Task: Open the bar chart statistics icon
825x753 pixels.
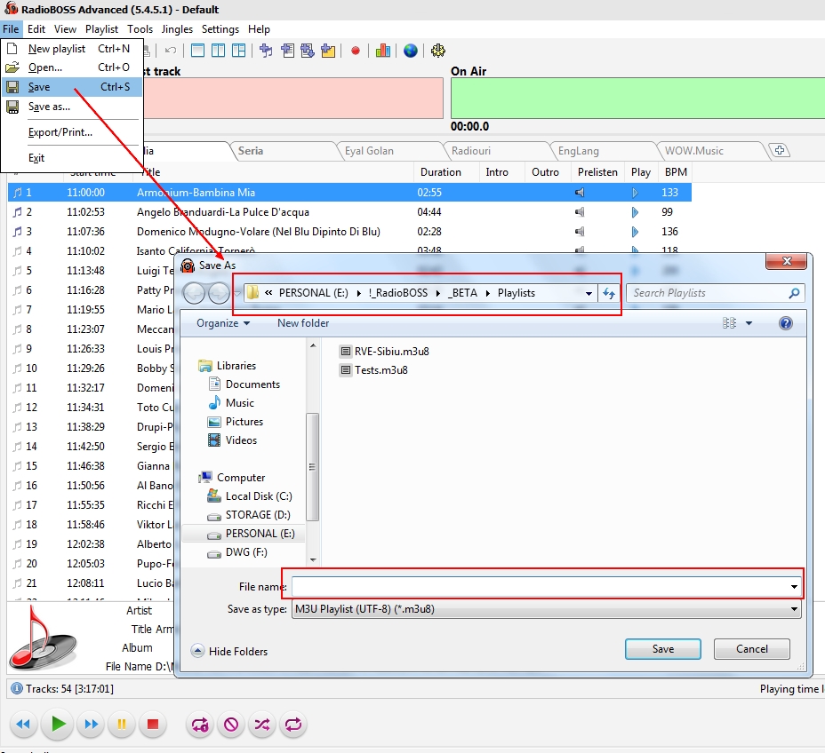Action: [x=383, y=51]
